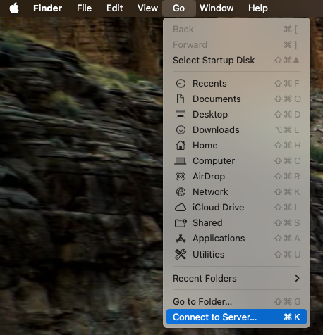Image resolution: width=323 pixels, height=335 pixels.
Task: Open the Window menu
Action: [217, 8]
